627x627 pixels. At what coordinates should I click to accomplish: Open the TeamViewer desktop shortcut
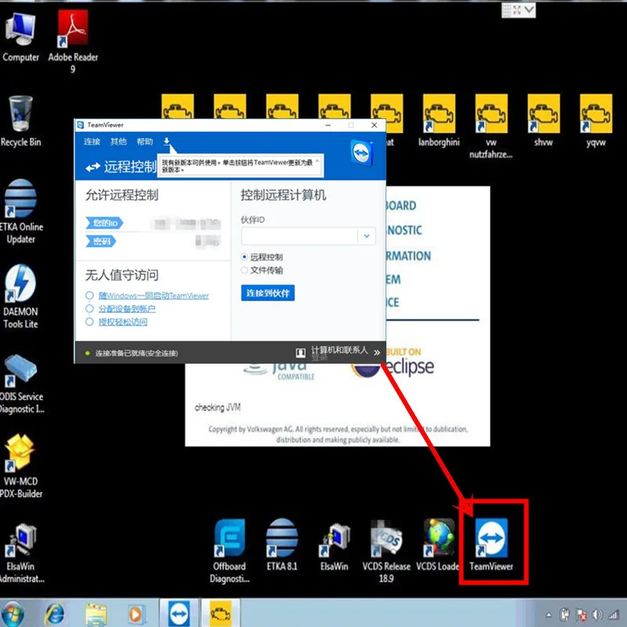[491, 545]
